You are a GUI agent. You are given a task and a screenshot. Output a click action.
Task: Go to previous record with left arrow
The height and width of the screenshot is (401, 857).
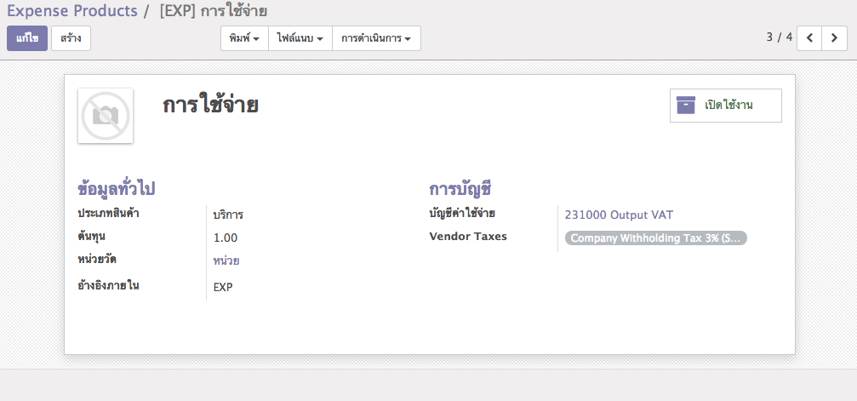click(x=809, y=38)
